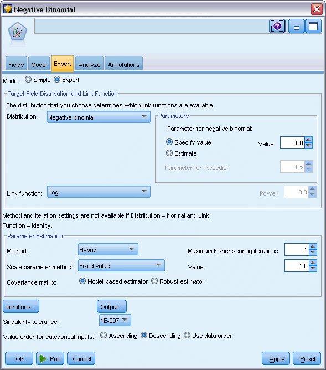Viewport: 326px width, 370px height.
Task: Open help via question mark icon
Action: pos(277,26)
